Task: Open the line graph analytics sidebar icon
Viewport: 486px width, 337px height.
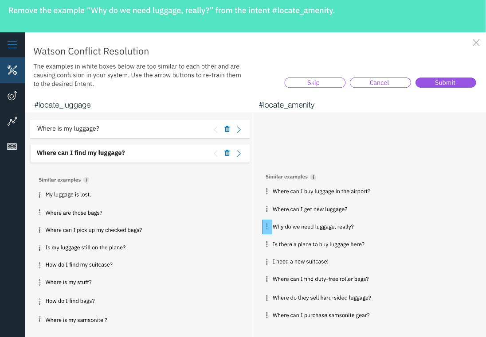Action: (12, 121)
